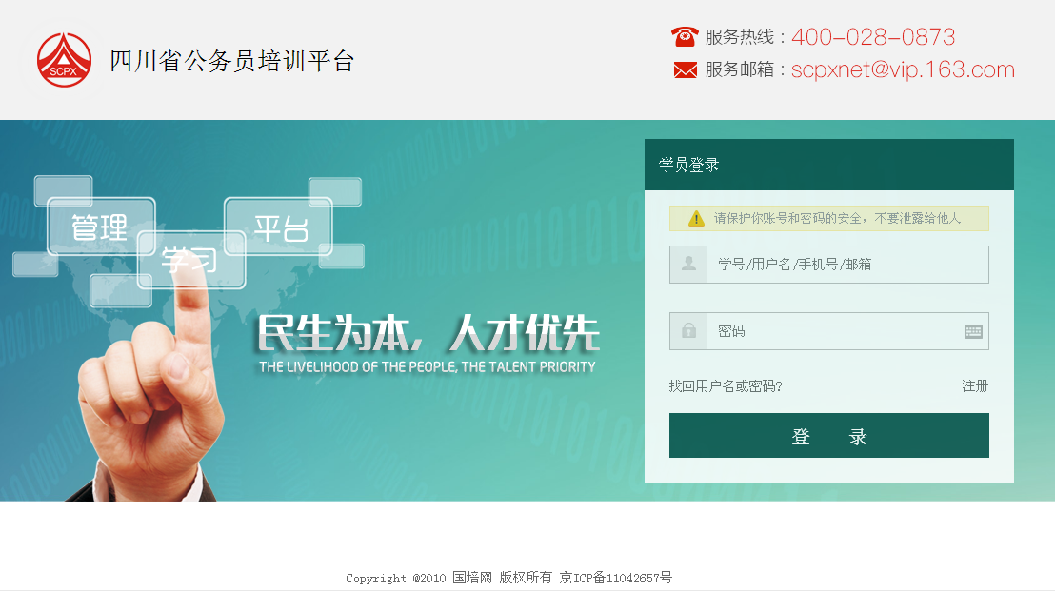Select the 平台 tile in the banner

tap(280, 227)
